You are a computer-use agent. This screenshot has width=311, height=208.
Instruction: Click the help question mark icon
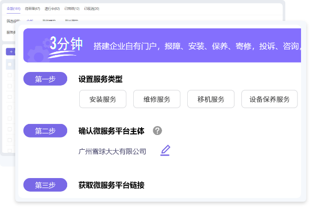coord(157,131)
